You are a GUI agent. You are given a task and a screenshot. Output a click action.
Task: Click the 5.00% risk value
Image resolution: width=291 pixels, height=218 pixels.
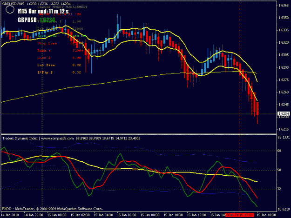click(78, 51)
